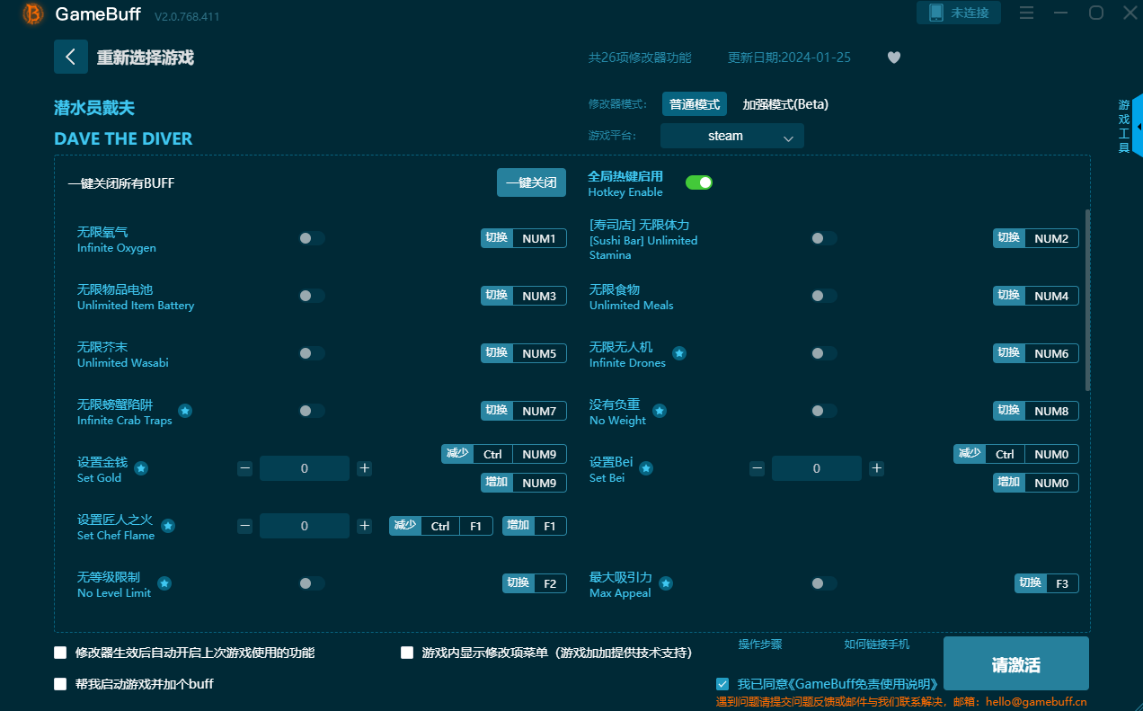
Task: Increase Set Gold value with plus
Action: click(364, 468)
